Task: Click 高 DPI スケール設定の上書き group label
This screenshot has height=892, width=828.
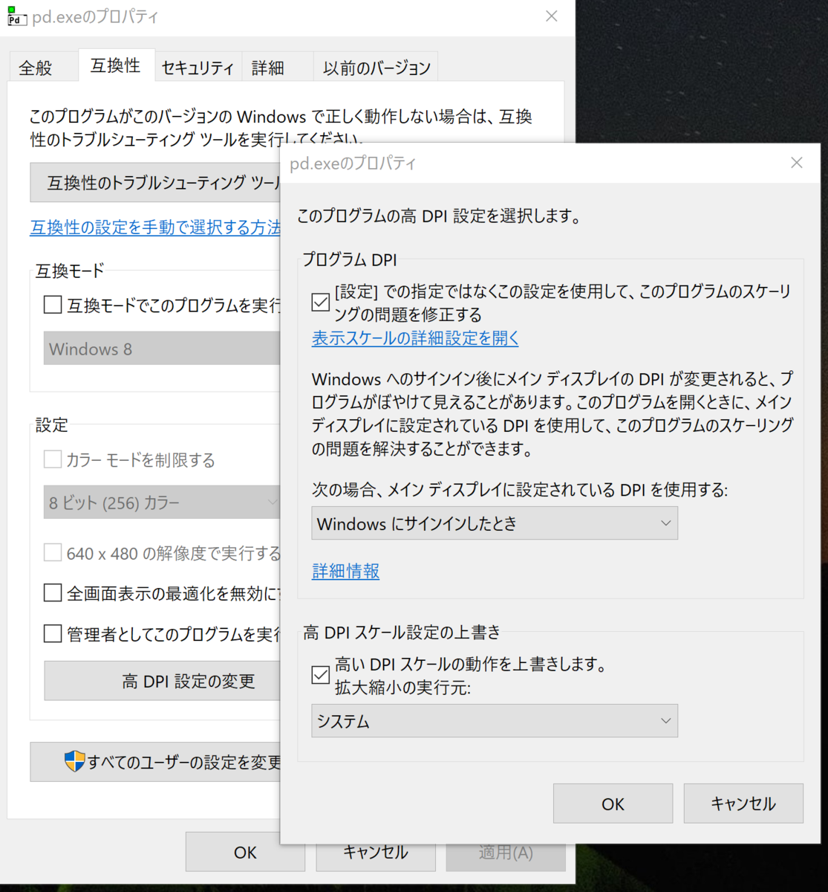Action: (x=402, y=632)
